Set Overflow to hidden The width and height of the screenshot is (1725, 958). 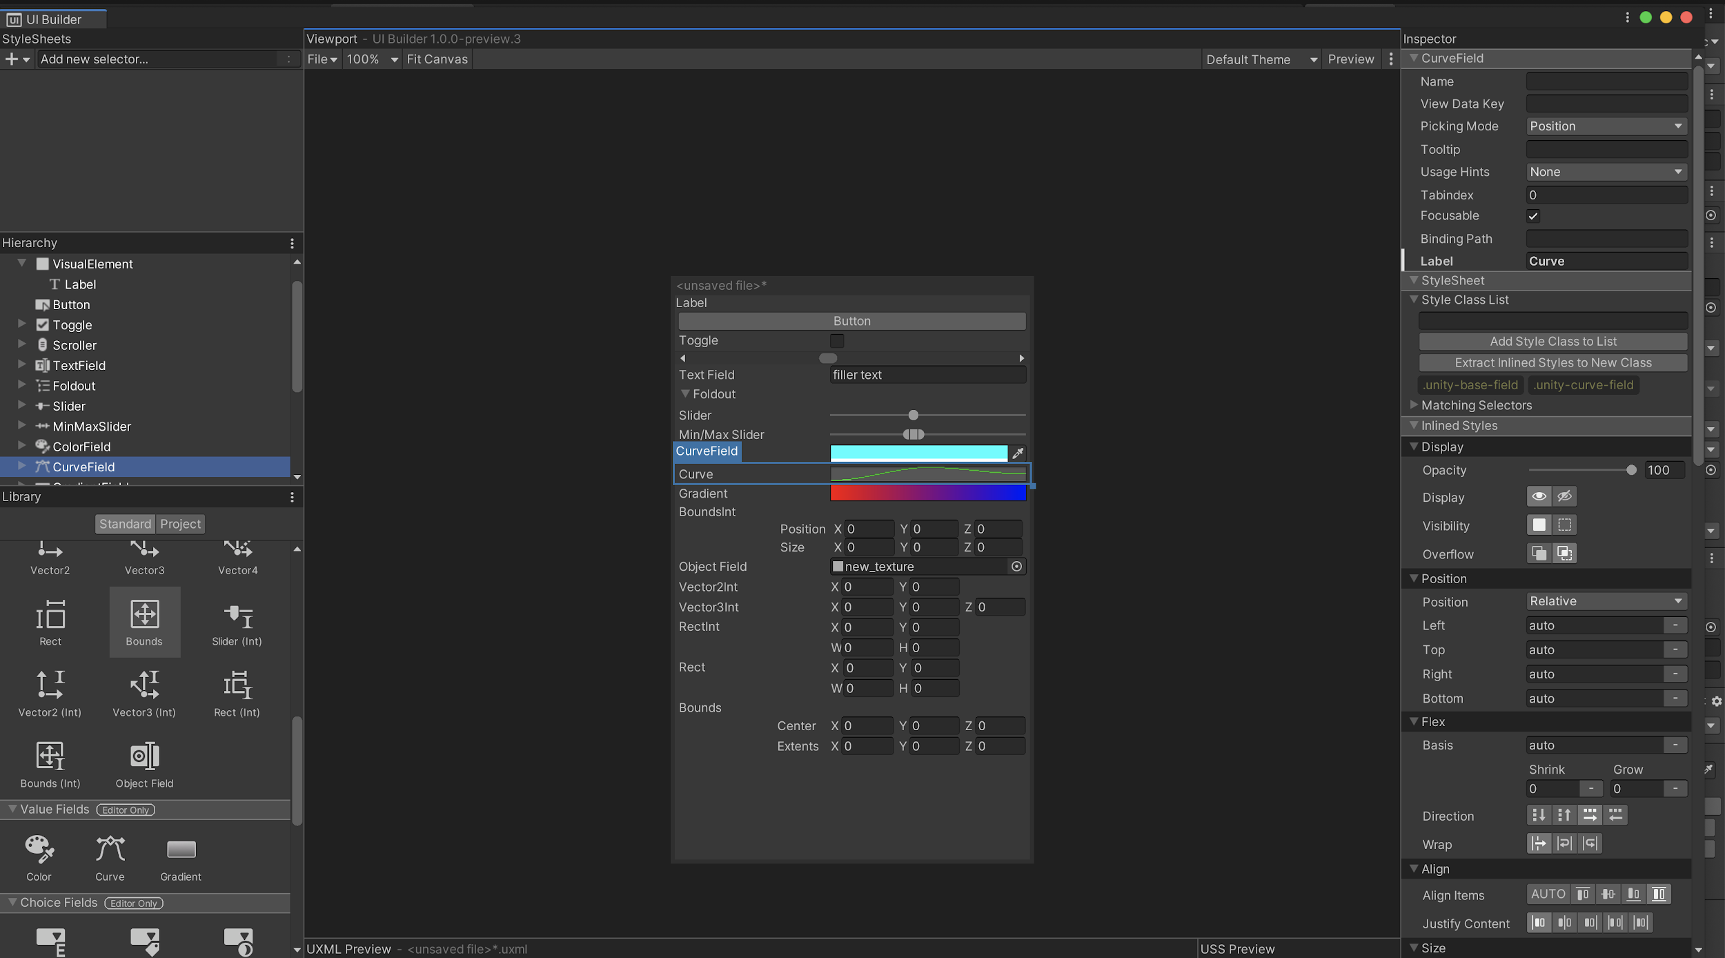coord(1564,553)
